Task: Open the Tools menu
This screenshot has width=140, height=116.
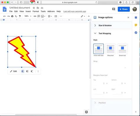Action: tap(43, 11)
